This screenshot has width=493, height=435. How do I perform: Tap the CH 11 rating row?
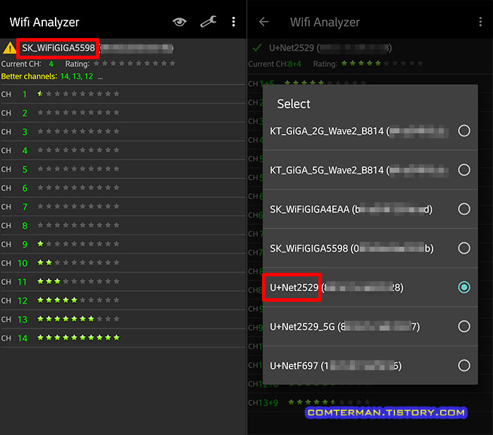pos(123,282)
